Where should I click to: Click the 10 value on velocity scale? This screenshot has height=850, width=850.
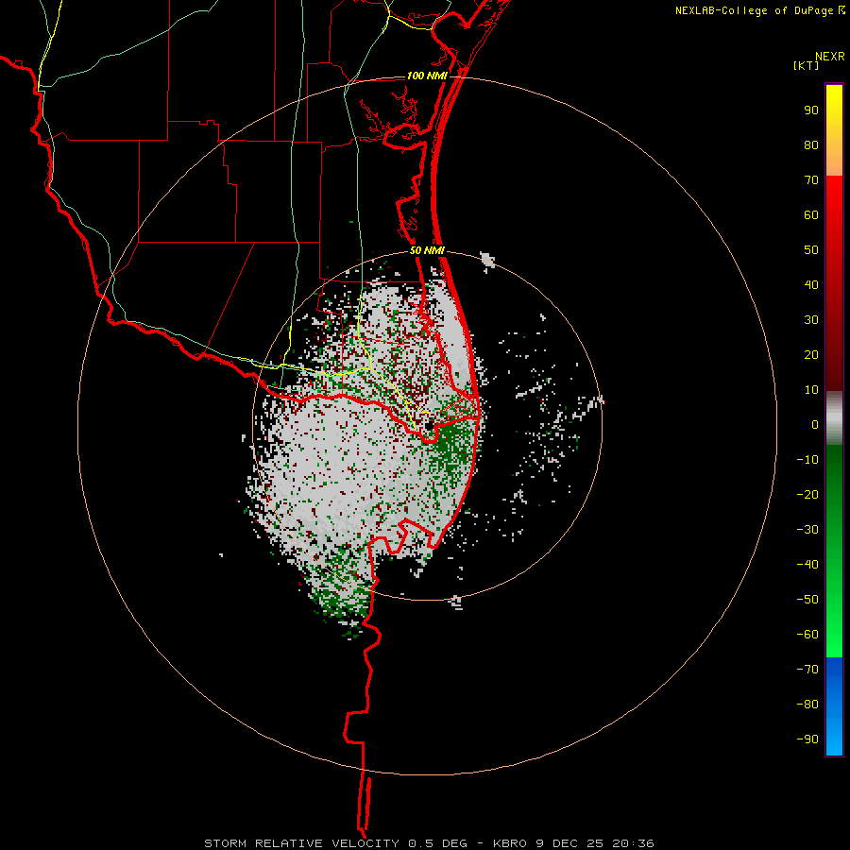click(x=811, y=390)
